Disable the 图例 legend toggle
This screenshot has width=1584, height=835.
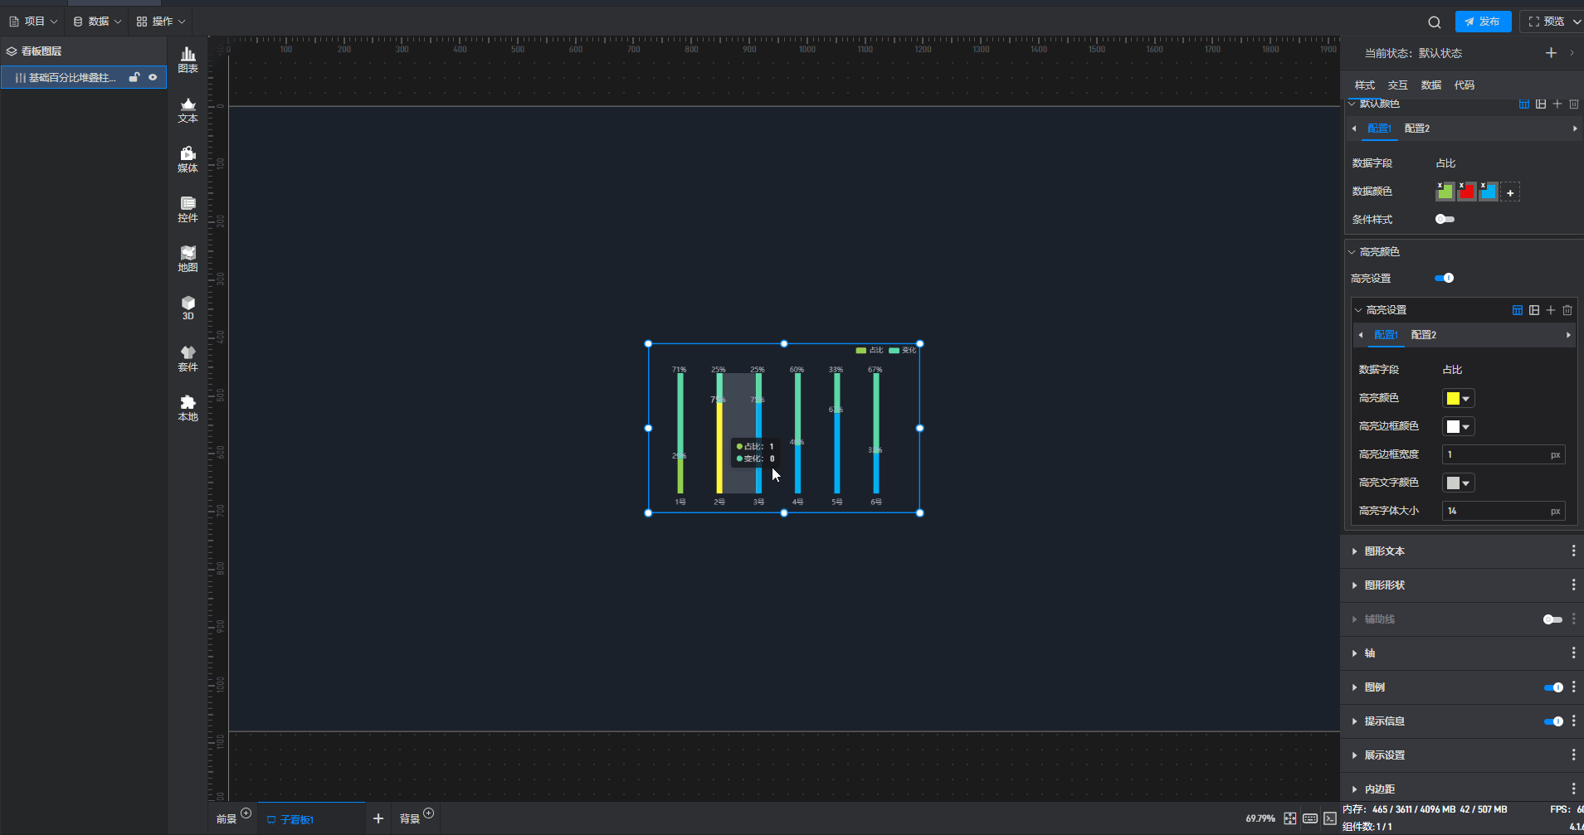point(1552,687)
